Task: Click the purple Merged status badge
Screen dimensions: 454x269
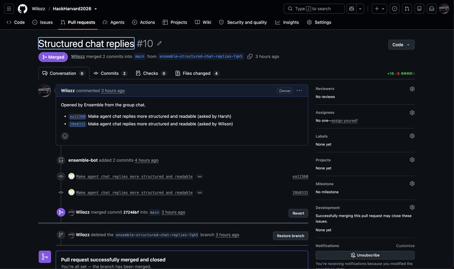Action: pyautogui.click(x=54, y=57)
